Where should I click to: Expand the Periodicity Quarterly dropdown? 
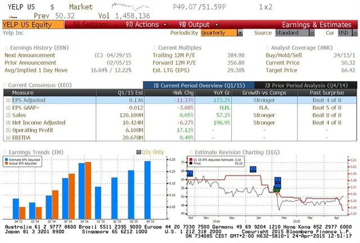pyautogui.click(x=220, y=33)
